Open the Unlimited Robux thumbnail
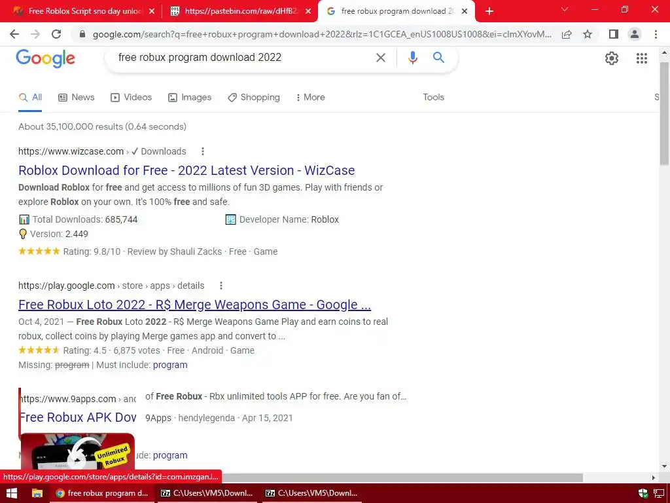The height and width of the screenshot is (503, 670). click(x=77, y=451)
